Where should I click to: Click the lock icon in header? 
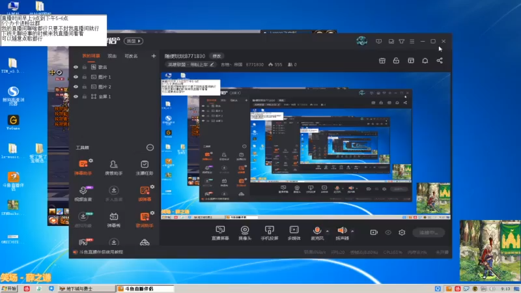[396, 61]
